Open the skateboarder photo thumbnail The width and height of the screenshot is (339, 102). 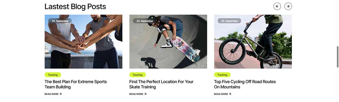click(x=168, y=41)
